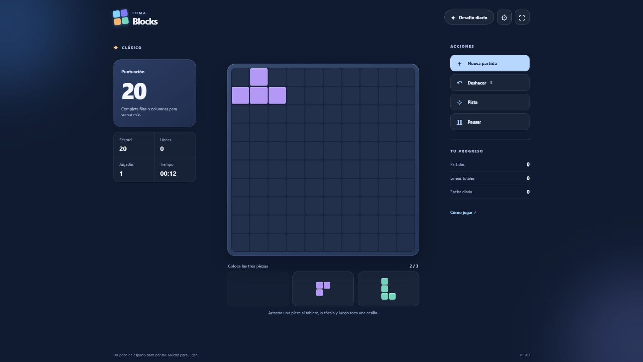Image resolution: width=643 pixels, height=362 pixels.
Task: Click the empty first piece slot
Action: pyautogui.click(x=258, y=289)
